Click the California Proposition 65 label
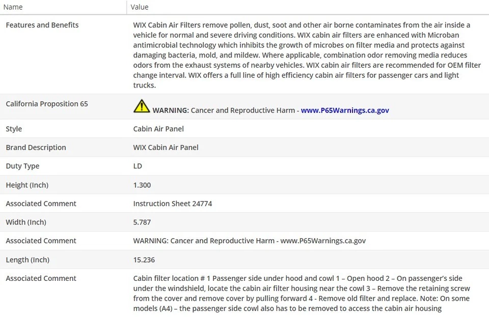 [47, 104]
